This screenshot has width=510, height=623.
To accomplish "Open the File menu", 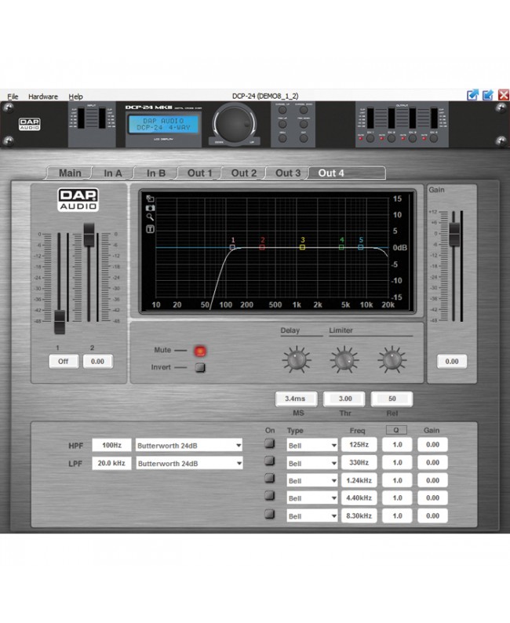I will pyautogui.click(x=13, y=97).
